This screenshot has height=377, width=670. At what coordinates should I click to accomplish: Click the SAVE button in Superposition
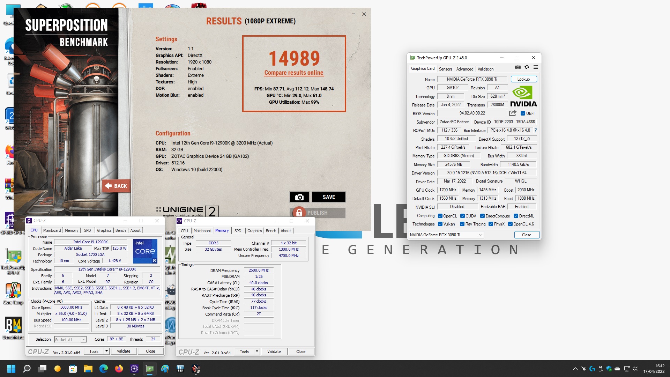[x=329, y=197]
